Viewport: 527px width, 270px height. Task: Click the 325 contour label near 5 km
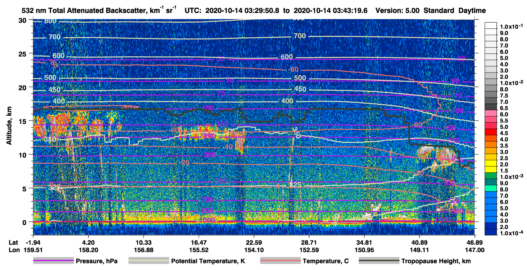click(x=295, y=185)
